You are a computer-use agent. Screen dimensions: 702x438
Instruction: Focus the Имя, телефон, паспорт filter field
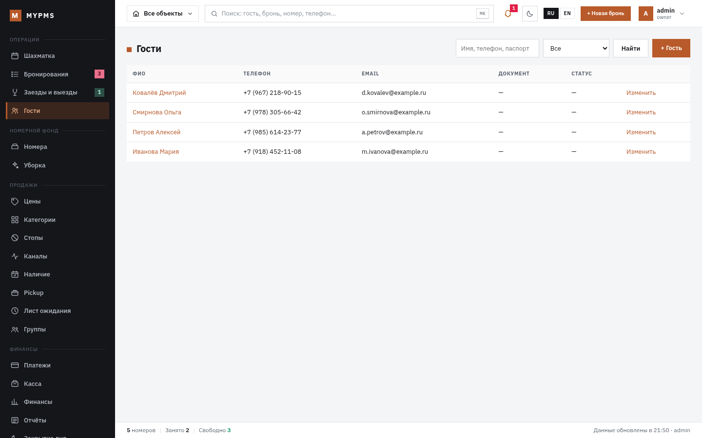pos(497,48)
